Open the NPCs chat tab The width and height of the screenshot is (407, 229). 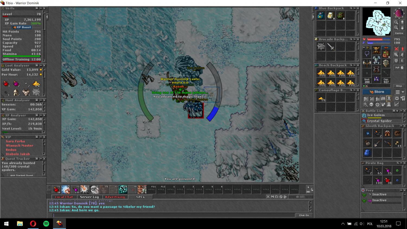[140, 197]
